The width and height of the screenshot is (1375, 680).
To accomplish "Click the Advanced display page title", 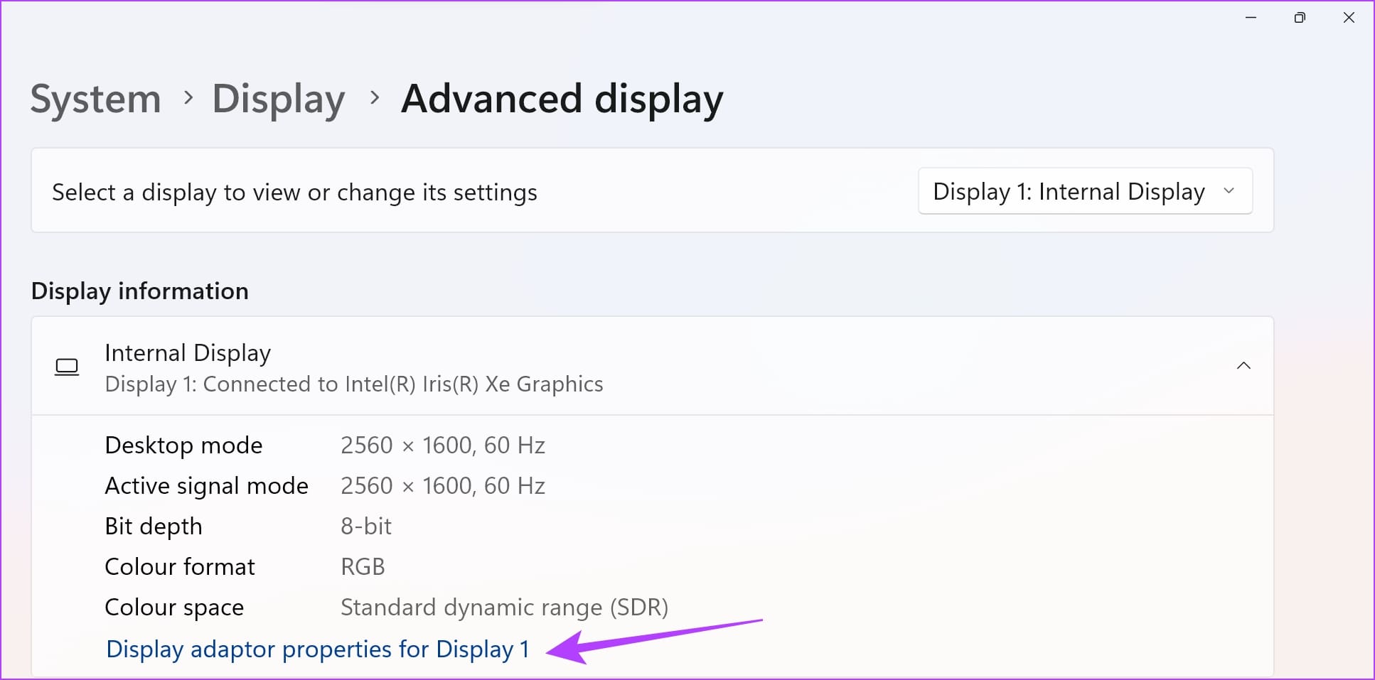I will point(562,99).
